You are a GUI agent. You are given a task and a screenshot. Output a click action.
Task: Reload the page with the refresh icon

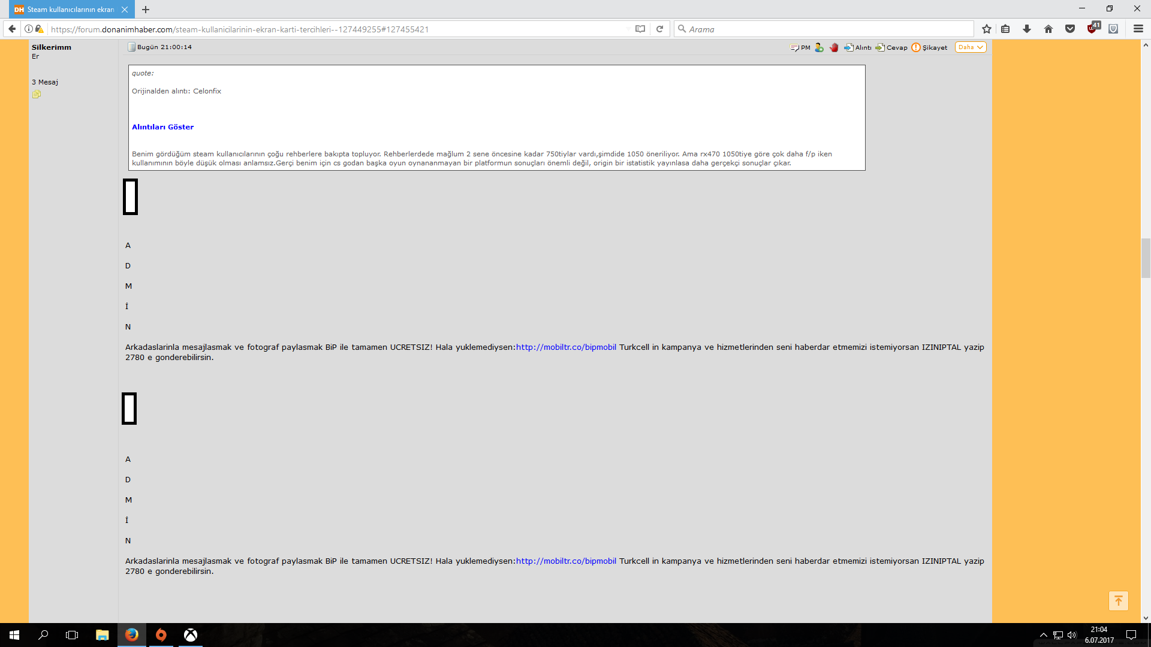point(659,29)
